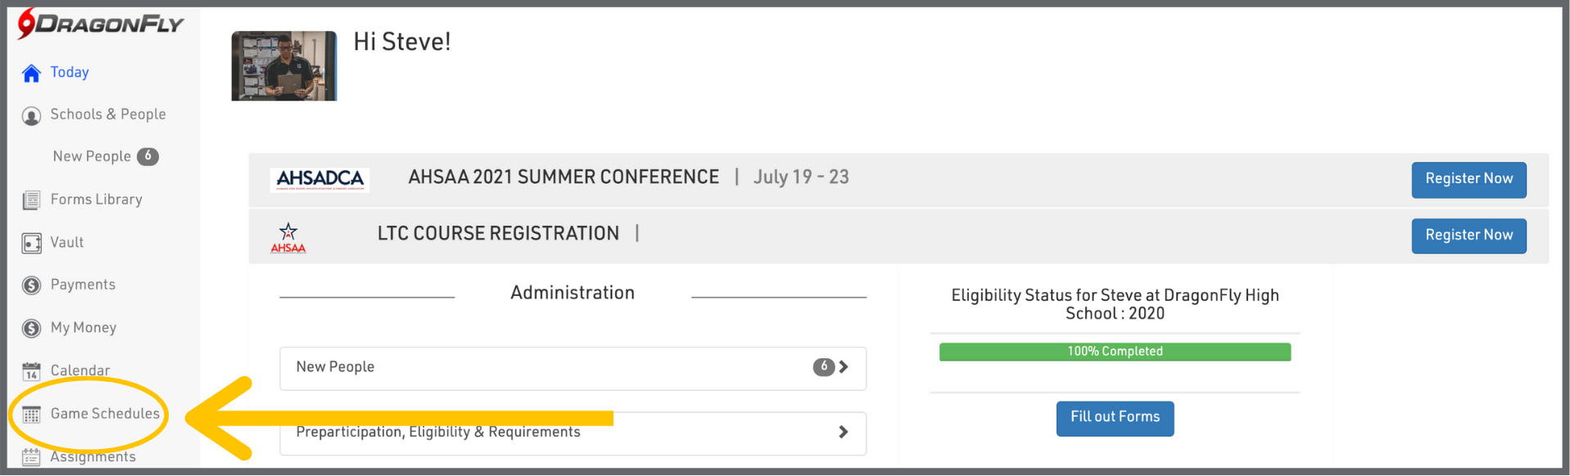Viewport: 1570px width, 476px height.
Task: Click the 100% Completed progress bar
Action: [x=1115, y=352]
